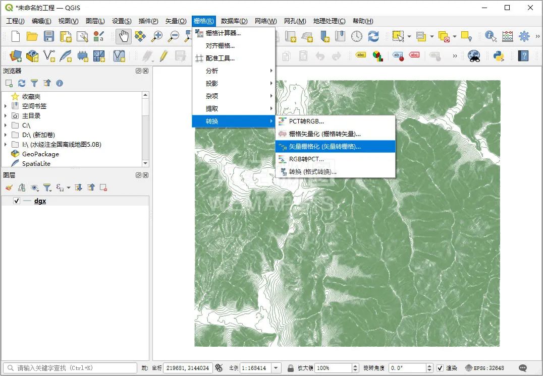Select the Zoom Out magnifier tool
This screenshot has width=543, height=376.
(174, 36)
